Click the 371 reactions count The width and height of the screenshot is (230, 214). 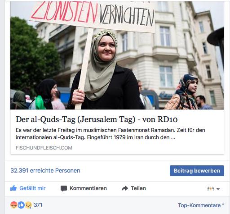tap(38, 205)
